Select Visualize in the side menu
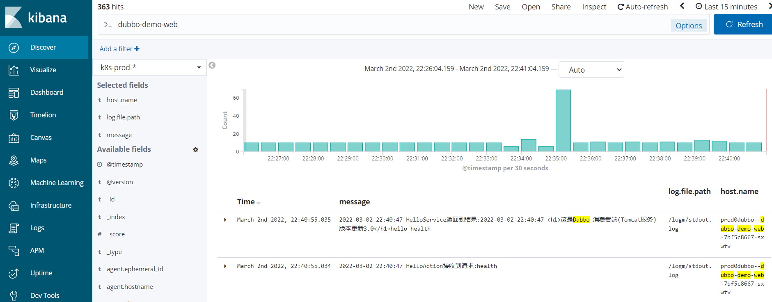772x302 pixels. pos(43,70)
